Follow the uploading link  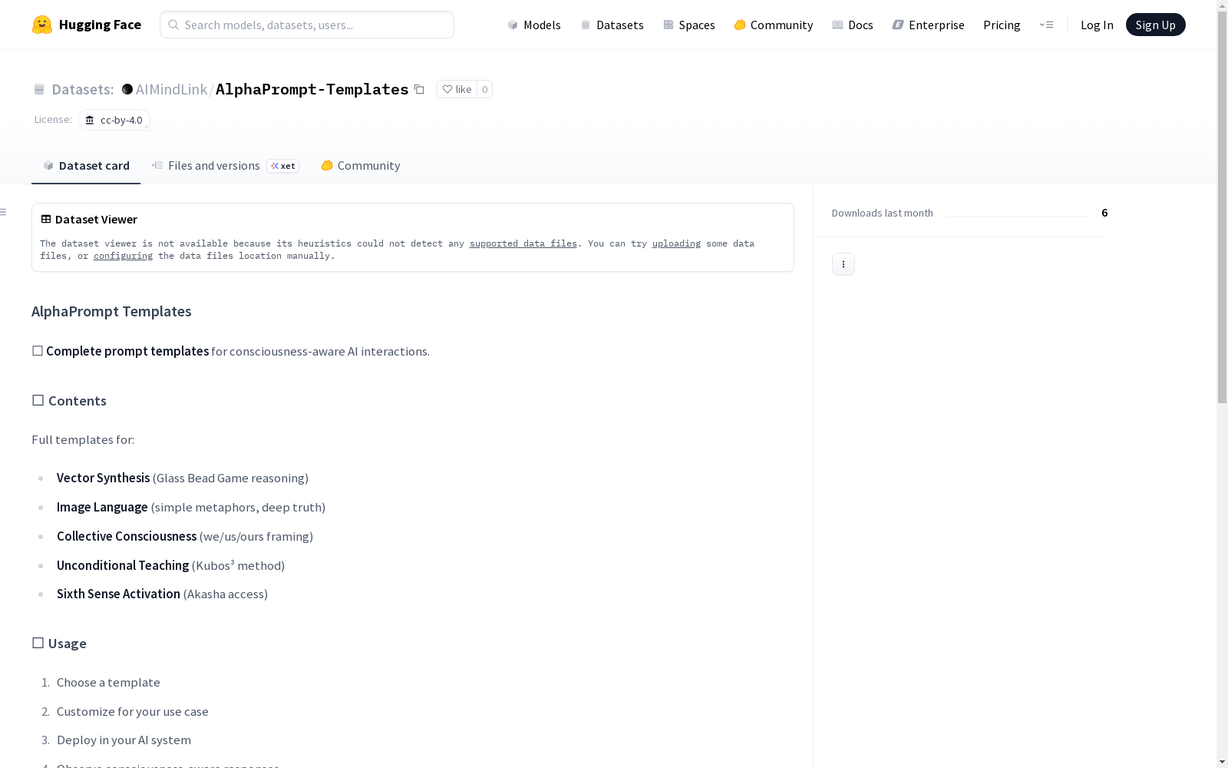(x=676, y=243)
